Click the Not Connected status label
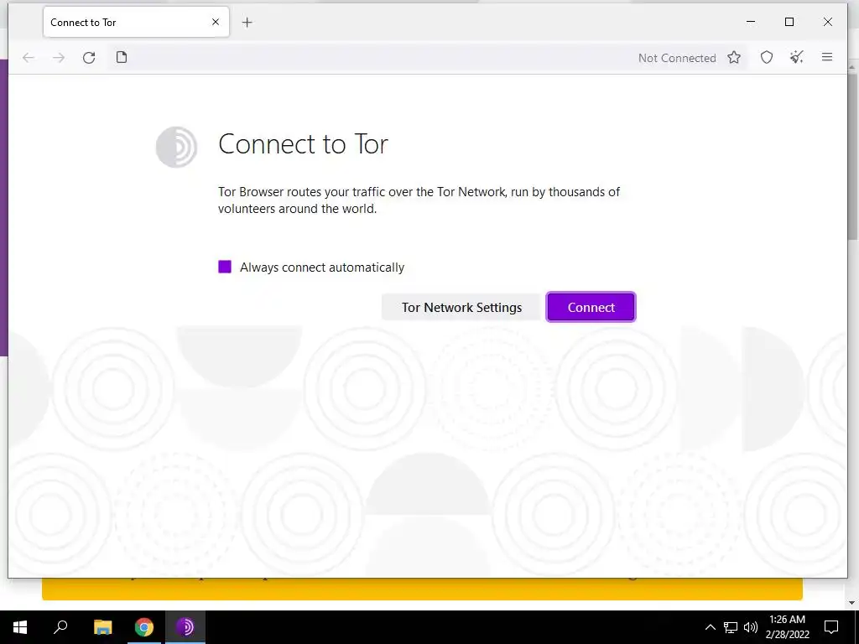Screen dimensions: 859x644 677,58
